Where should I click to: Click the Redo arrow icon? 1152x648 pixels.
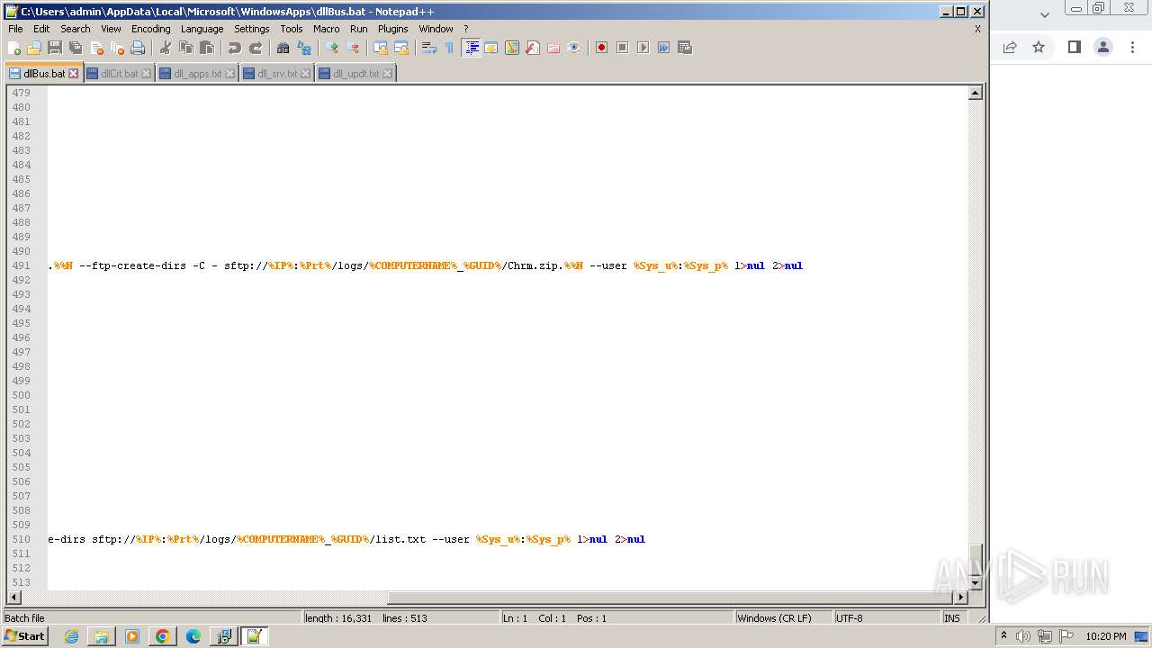256,48
